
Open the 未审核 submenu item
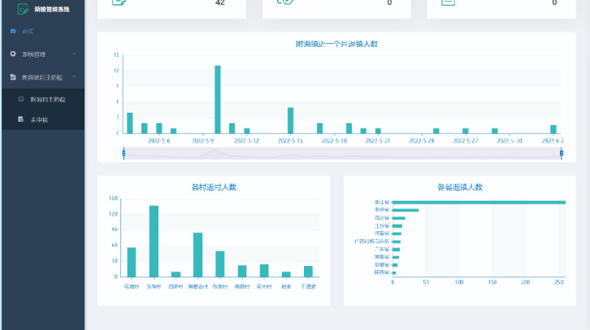39,119
